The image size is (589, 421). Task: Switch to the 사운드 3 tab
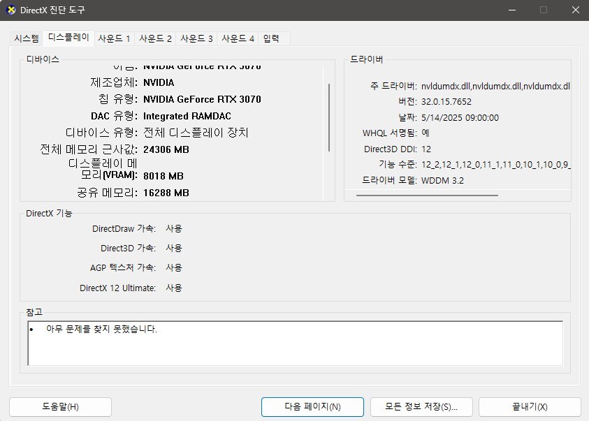[x=196, y=39]
